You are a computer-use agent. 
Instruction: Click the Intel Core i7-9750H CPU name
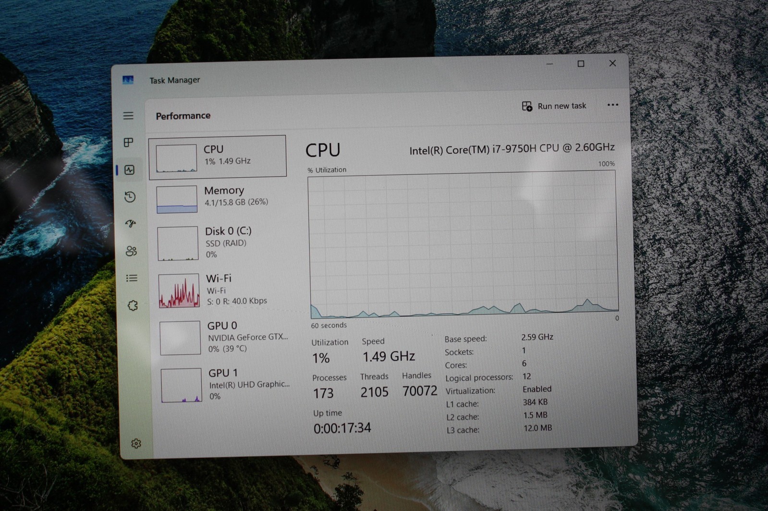pyautogui.click(x=512, y=149)
